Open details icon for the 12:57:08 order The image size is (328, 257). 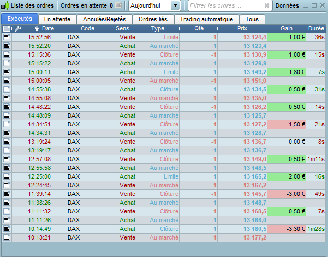pyautogui.click(x=7, y=159)
